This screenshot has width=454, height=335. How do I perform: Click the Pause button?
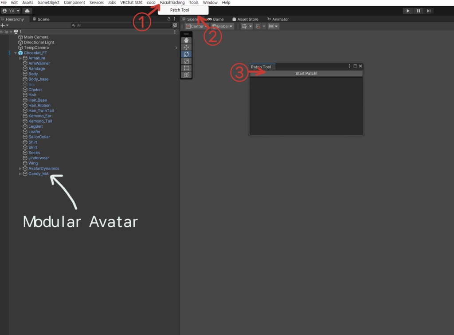coord(419,11)
